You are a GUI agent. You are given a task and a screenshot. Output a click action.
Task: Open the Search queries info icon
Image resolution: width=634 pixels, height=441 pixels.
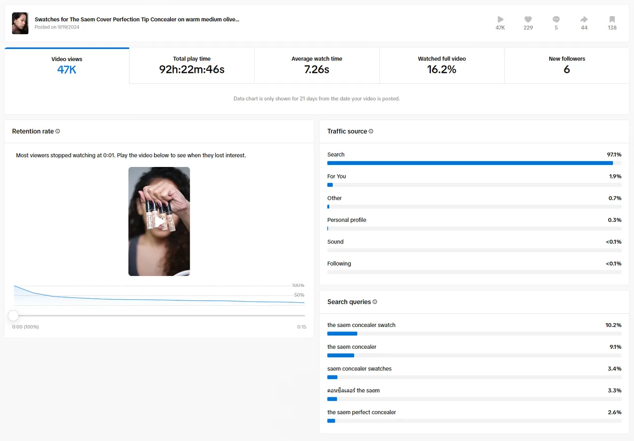[x=374, y=302]
